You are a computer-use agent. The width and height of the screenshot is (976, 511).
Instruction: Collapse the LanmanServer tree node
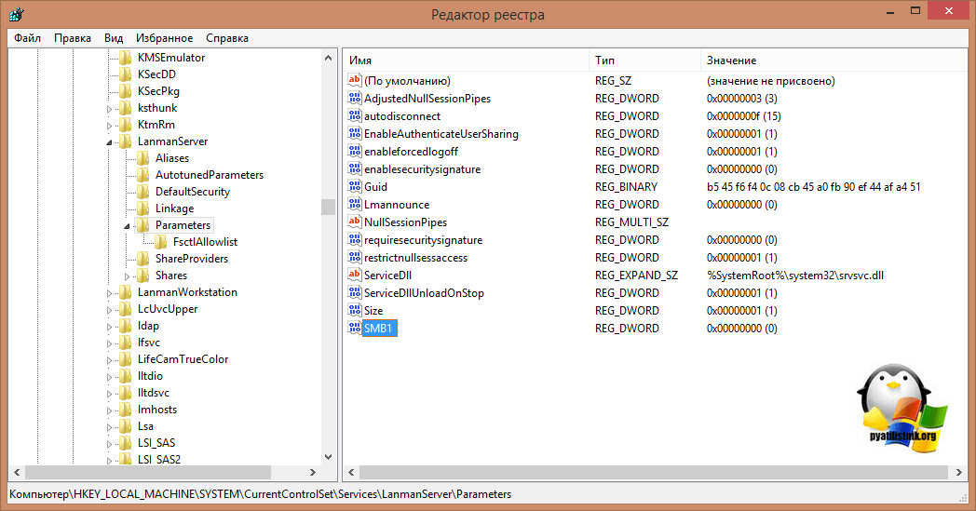tap(111, 142)
